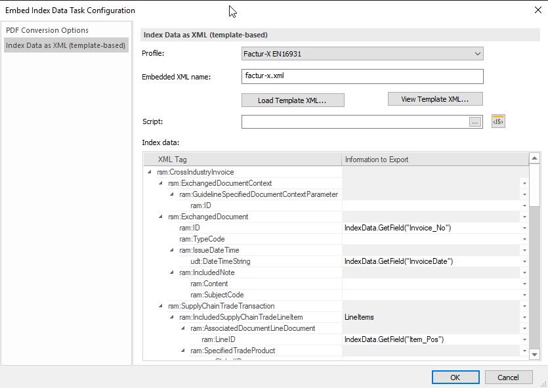Click the scroll-down arrow of the index grid
Screen dimensions: 548x388
pos(533,354)
